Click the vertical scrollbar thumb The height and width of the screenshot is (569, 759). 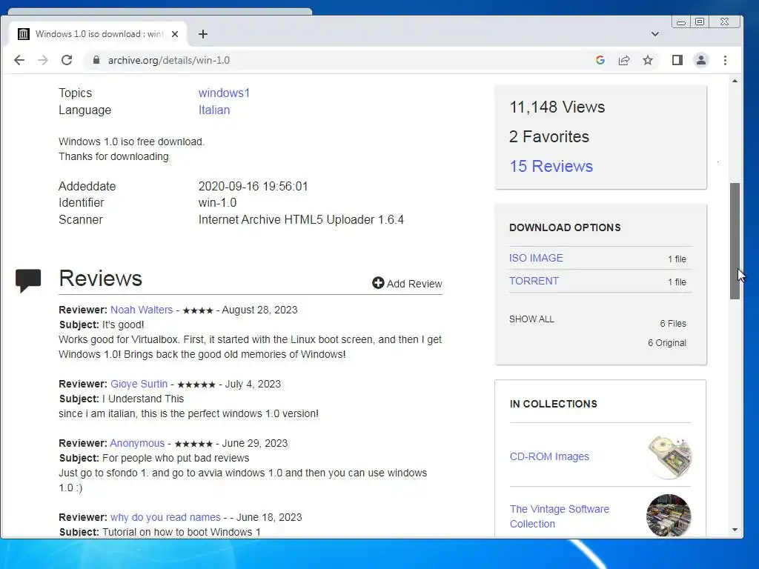[735, 241]
